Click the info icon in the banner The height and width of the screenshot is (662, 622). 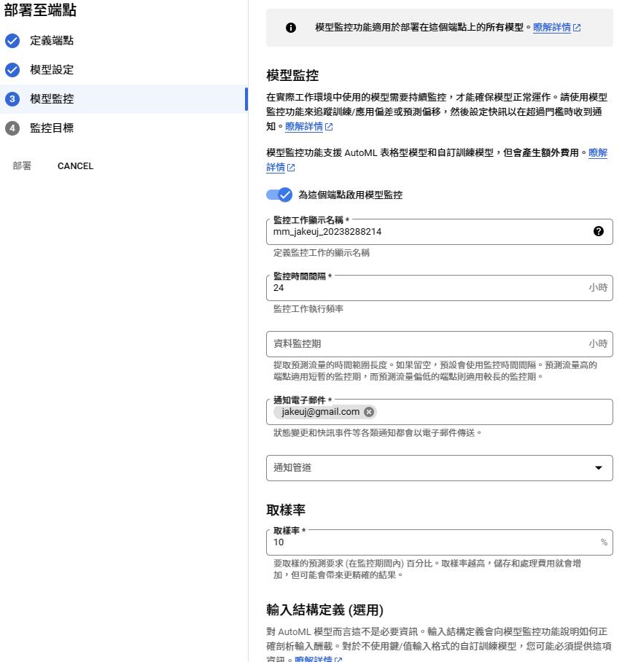point(291,28)
